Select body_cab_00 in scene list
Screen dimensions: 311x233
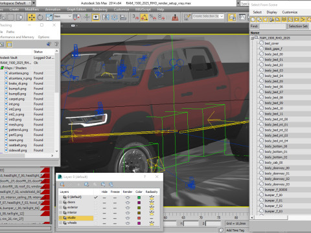(x=273, y=162)
